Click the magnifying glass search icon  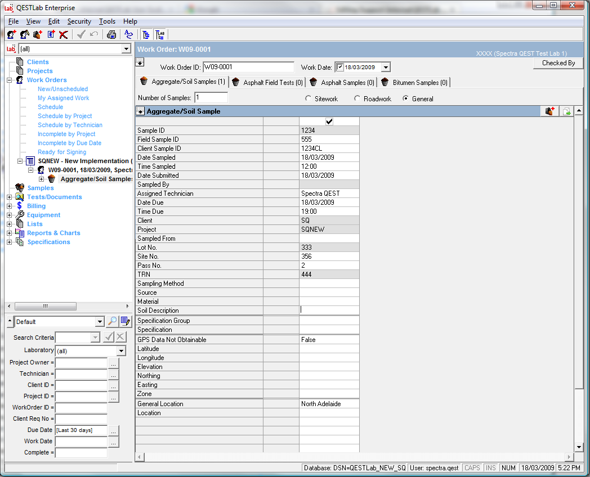[x=113, y=322]
